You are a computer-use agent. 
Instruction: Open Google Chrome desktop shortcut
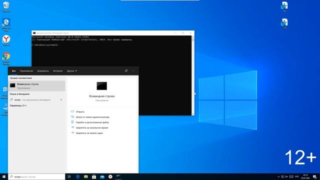pos(6,58)
